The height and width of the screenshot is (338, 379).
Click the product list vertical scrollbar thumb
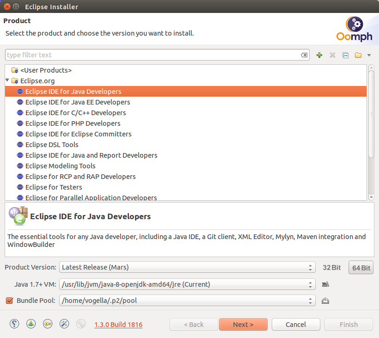pos(371,114)
